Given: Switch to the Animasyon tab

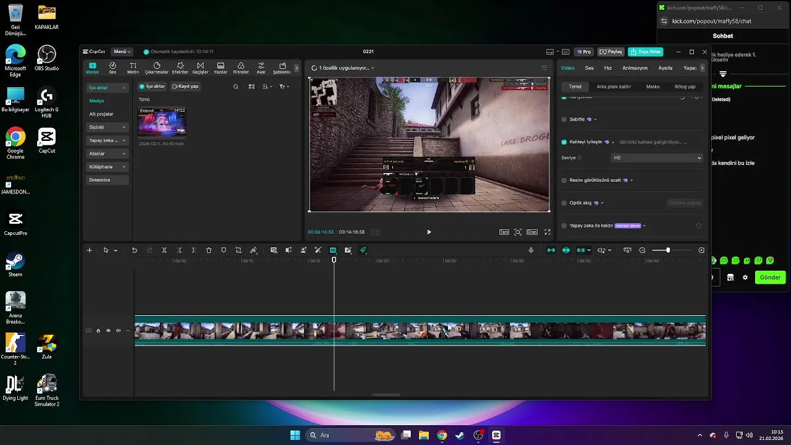Looking at the screenshot, I should [635, 68].
